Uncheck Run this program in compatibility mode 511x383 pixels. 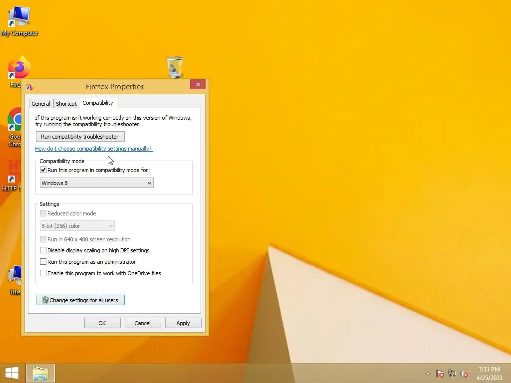coord(43,170)
